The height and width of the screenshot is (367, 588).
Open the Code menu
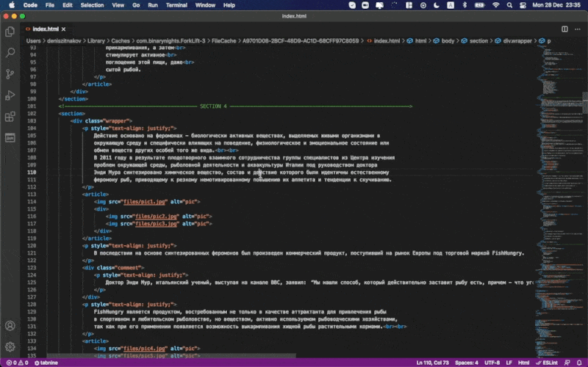tap(30, 5)
